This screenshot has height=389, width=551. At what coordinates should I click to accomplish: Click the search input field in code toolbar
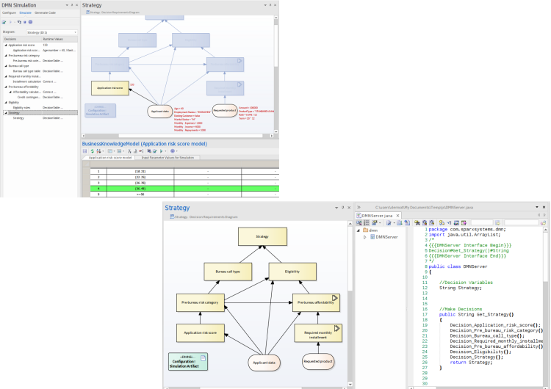482,222
